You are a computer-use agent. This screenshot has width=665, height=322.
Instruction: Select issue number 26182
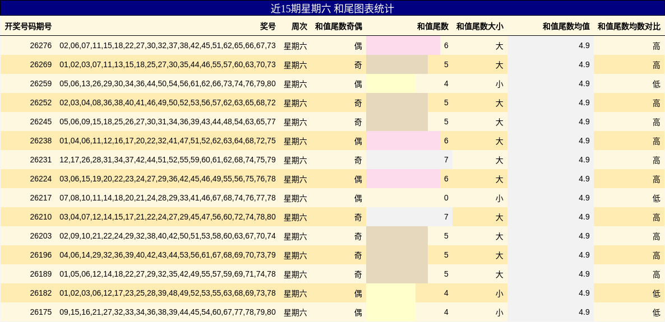pos(41,293)
